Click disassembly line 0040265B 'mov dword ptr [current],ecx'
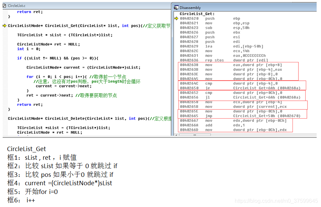 (x=233, y=107)
